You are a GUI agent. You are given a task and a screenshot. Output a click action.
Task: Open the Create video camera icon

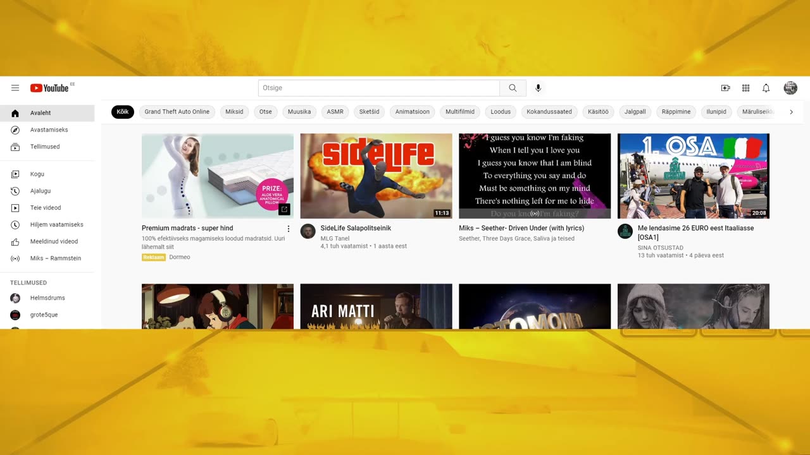pos(725,88)
